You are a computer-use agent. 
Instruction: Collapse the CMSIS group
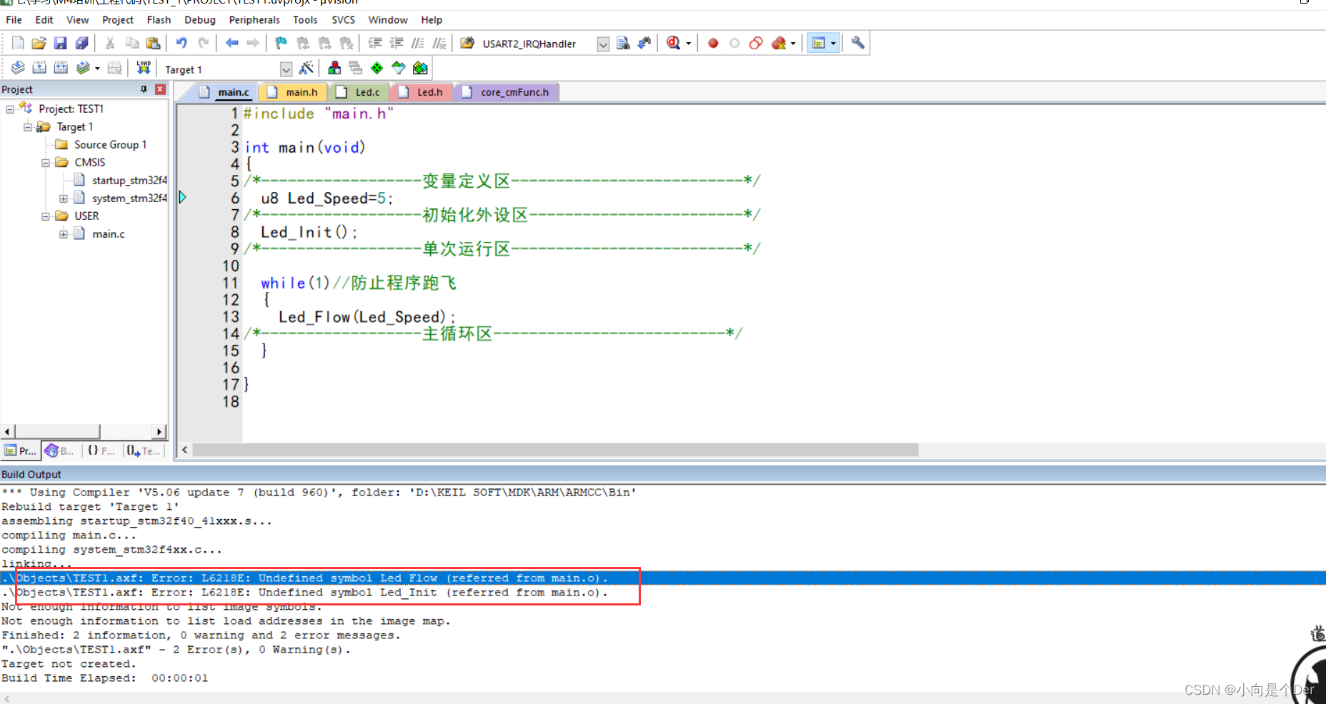[x=46, y=163]
